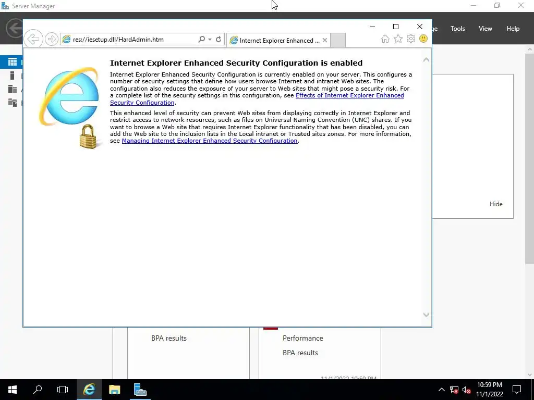Minimize the Internet Explorer window
Viewport: 534px width, 400px height.
372,27
